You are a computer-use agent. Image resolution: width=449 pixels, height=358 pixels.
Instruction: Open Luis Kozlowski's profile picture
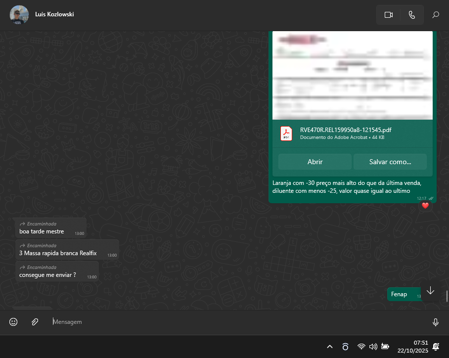19,15
